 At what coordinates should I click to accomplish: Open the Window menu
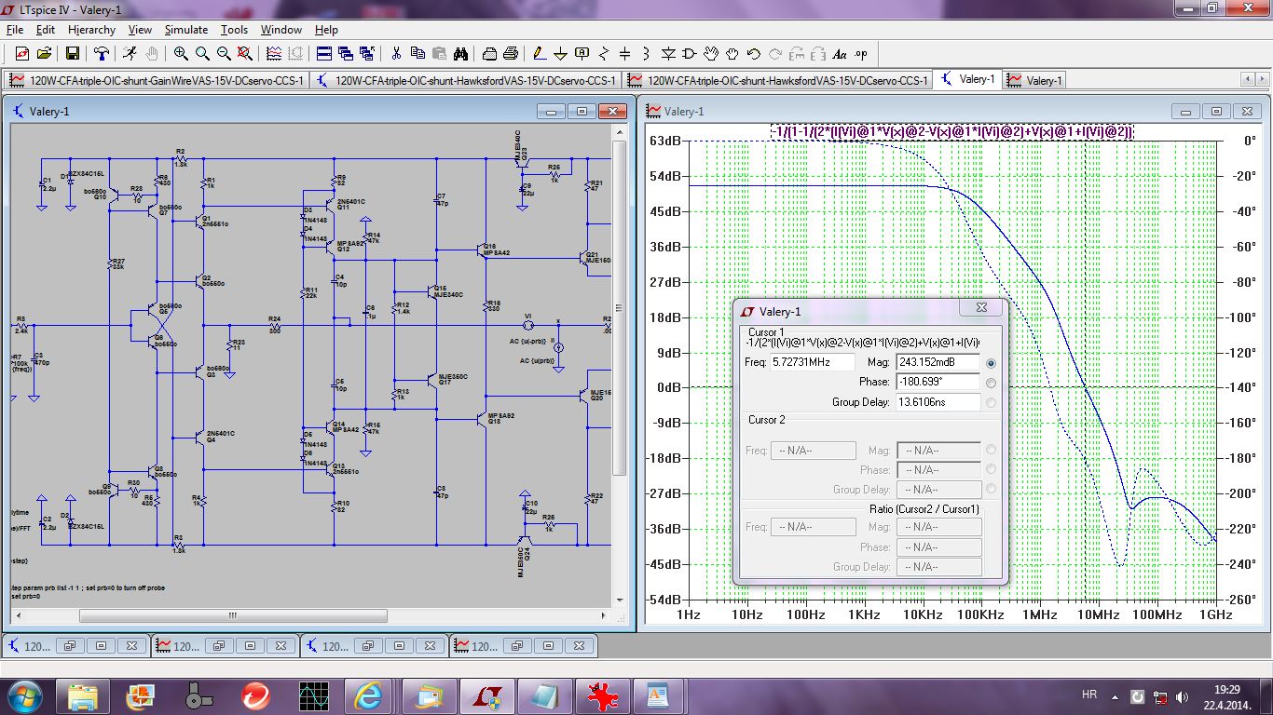(281, 30)
